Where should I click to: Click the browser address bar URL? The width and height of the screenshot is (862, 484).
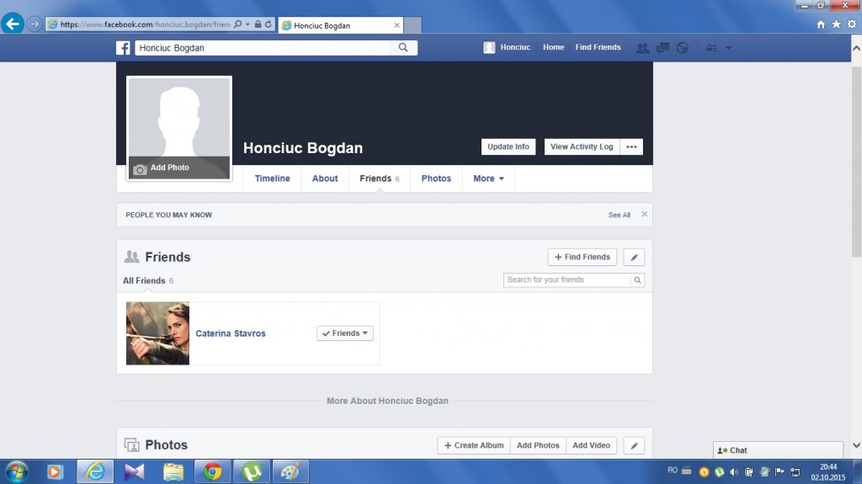pyautogui.click(x=145, y=24)
